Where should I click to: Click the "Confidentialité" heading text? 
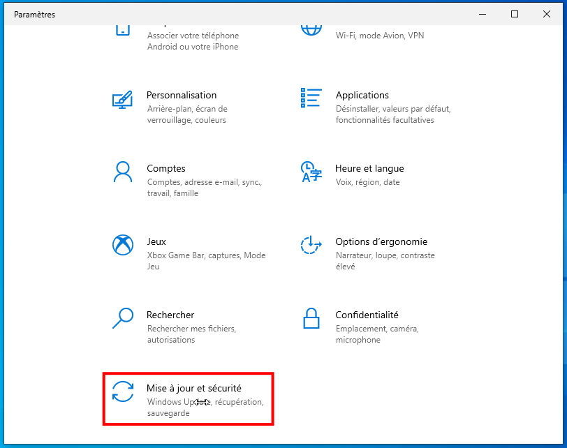(367, 315)
